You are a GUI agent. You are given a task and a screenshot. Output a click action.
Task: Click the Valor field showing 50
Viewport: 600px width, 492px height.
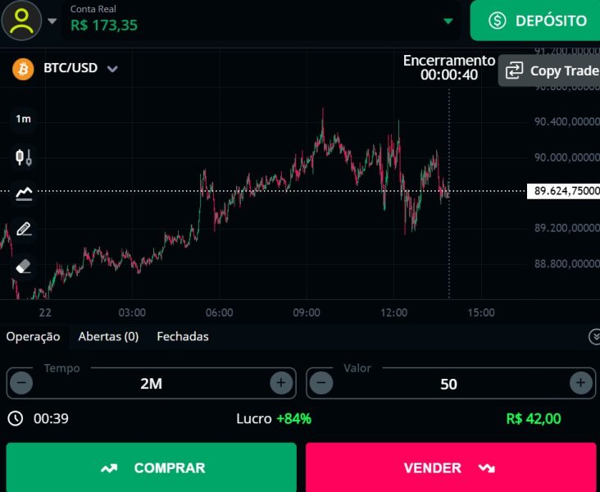tap(451, 384)
